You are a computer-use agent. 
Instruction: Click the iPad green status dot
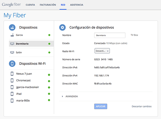[49, 94]
